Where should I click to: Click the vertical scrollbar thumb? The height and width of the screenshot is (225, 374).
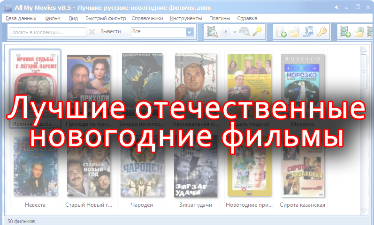click(x=364, y=72)
